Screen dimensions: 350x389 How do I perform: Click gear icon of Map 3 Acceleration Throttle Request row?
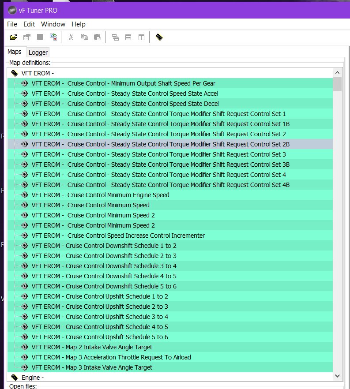tap(24, 357)
